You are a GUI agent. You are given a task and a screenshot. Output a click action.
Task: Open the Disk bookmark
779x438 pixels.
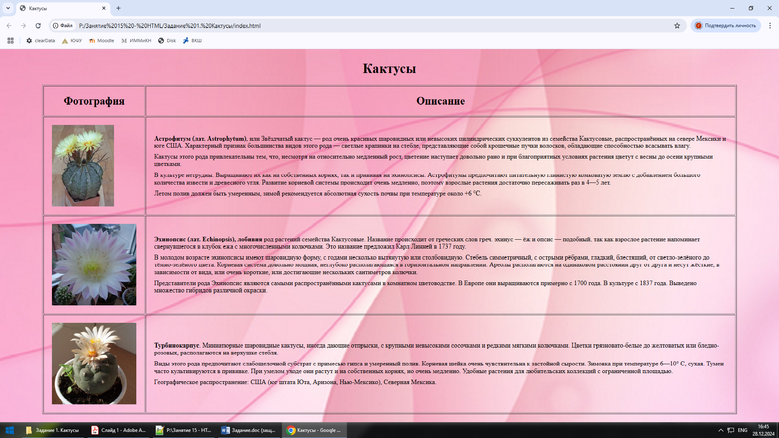pos(167,41)
